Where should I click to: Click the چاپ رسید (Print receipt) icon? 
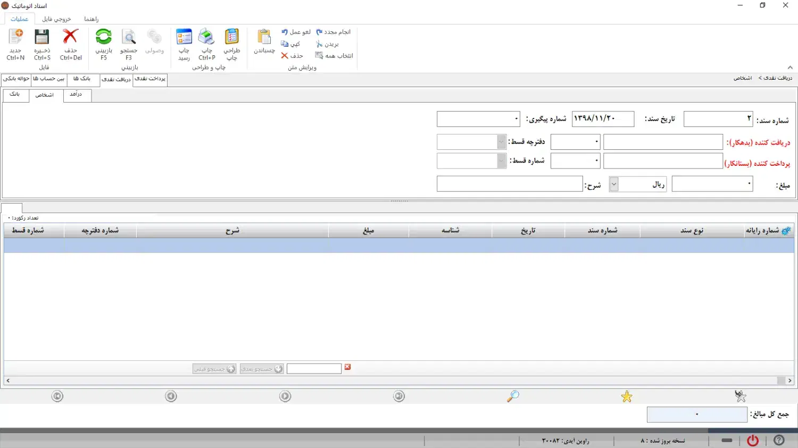(x=184, y=38)
